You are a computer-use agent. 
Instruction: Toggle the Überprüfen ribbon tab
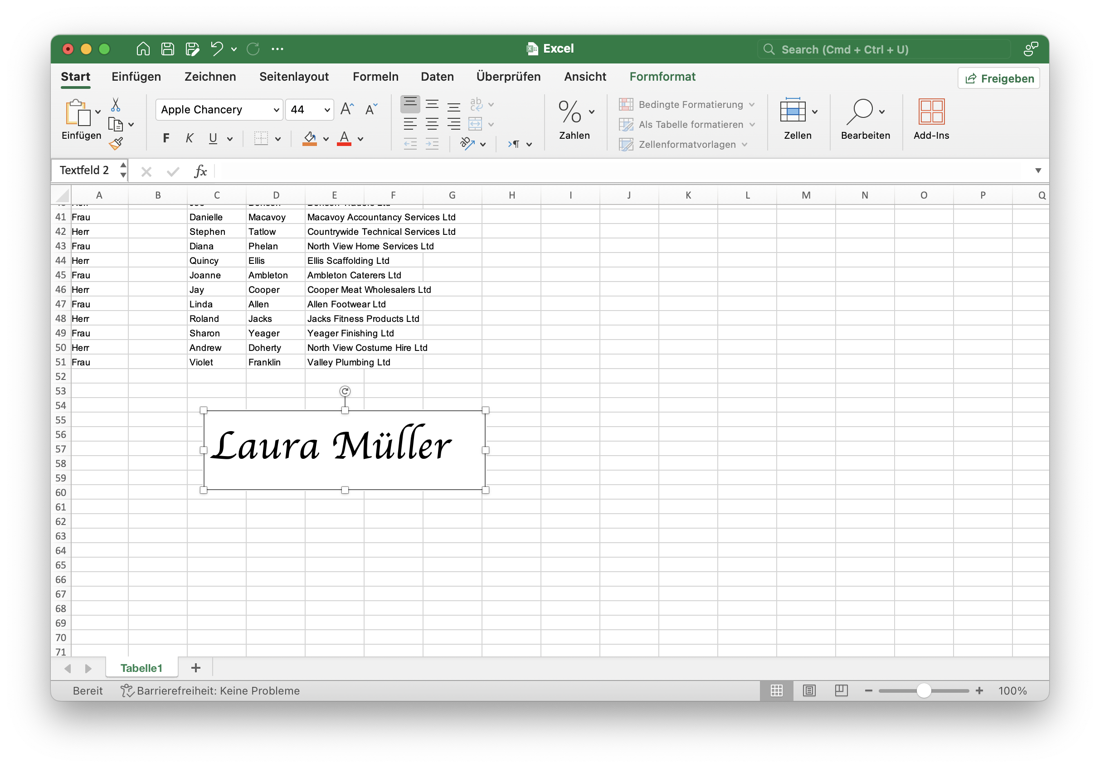507,77
